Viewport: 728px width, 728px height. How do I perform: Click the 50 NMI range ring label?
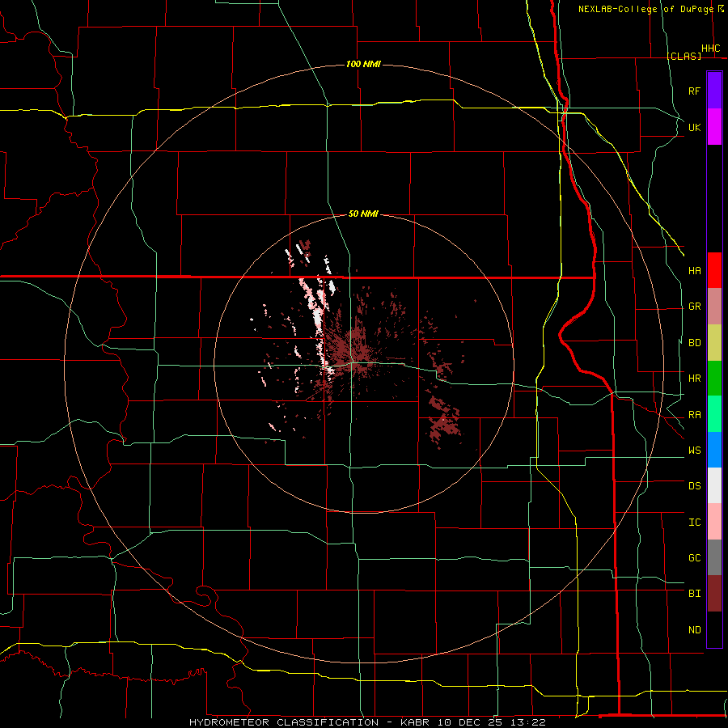coord(363,214)
